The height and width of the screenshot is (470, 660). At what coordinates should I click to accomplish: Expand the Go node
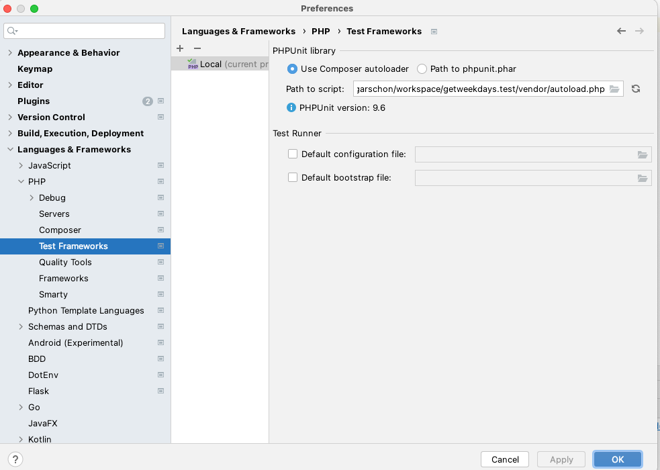pyautogui.click(x=21, y=408)
